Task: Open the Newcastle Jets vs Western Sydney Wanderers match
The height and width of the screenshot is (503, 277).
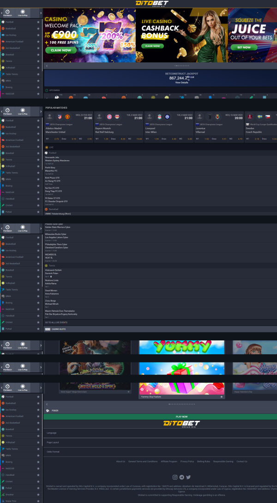Action: point(160,160)
